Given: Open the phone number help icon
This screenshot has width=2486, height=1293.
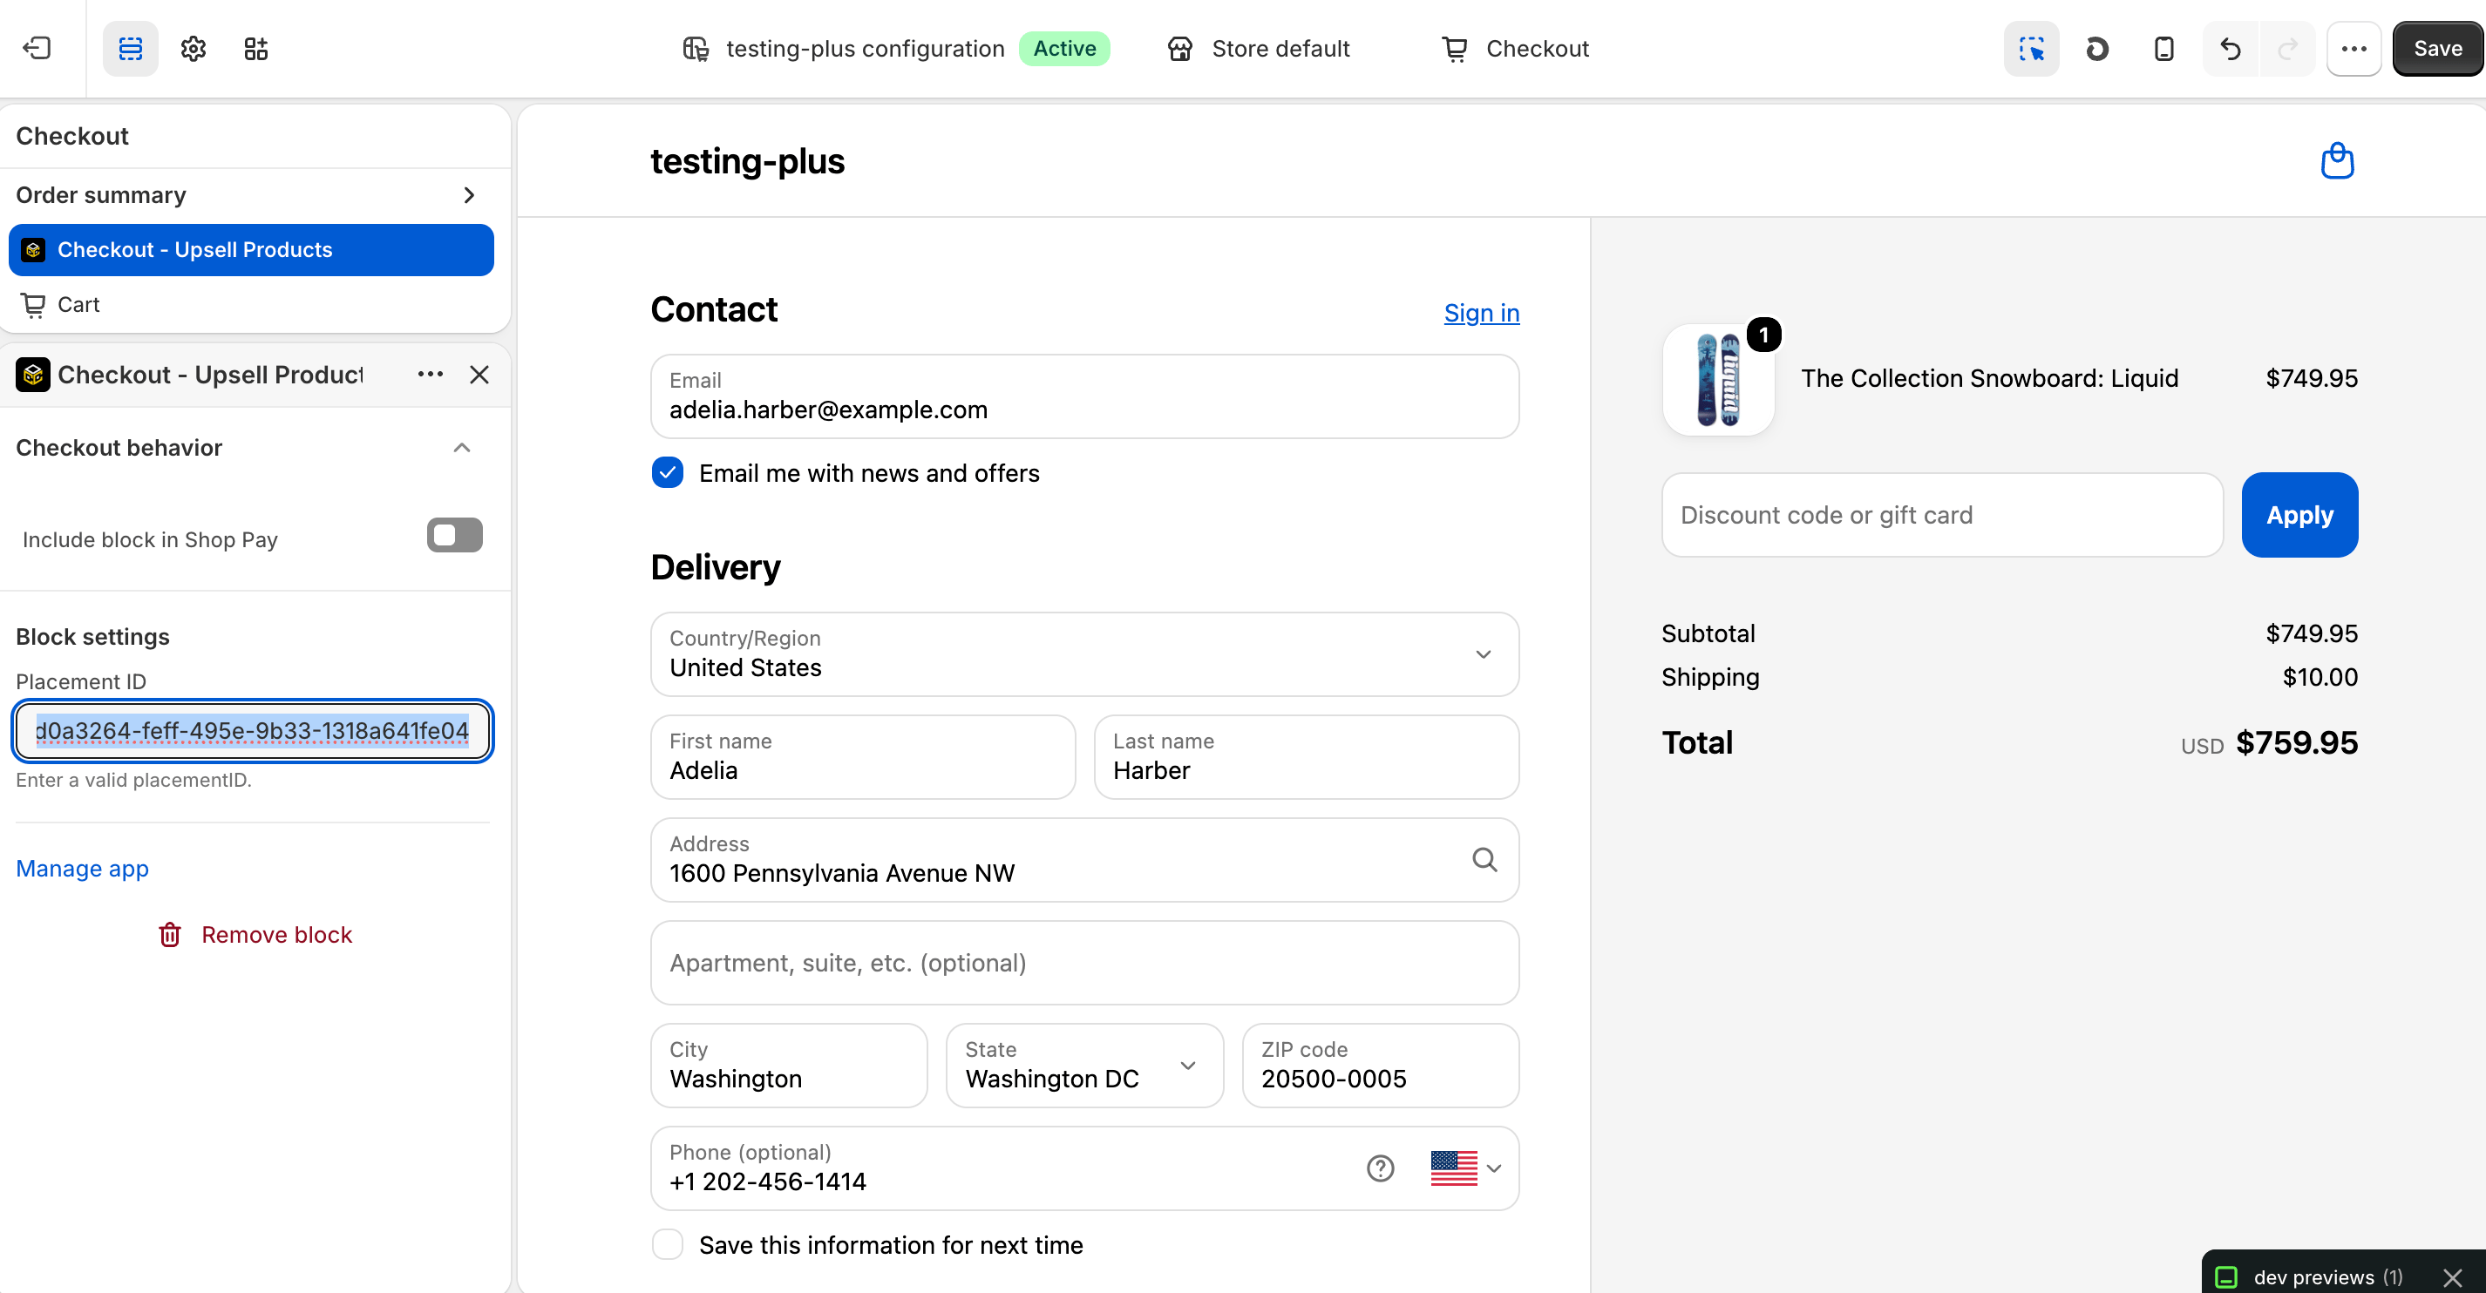Looking at the screenshot, I should pyautogui.click(x=1380, y=1168).
